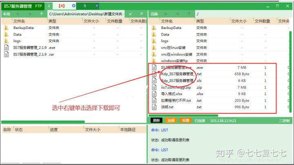294x165 pixels.
Task: Select remote BackupData folder icon
Action: tap(154, 28)
